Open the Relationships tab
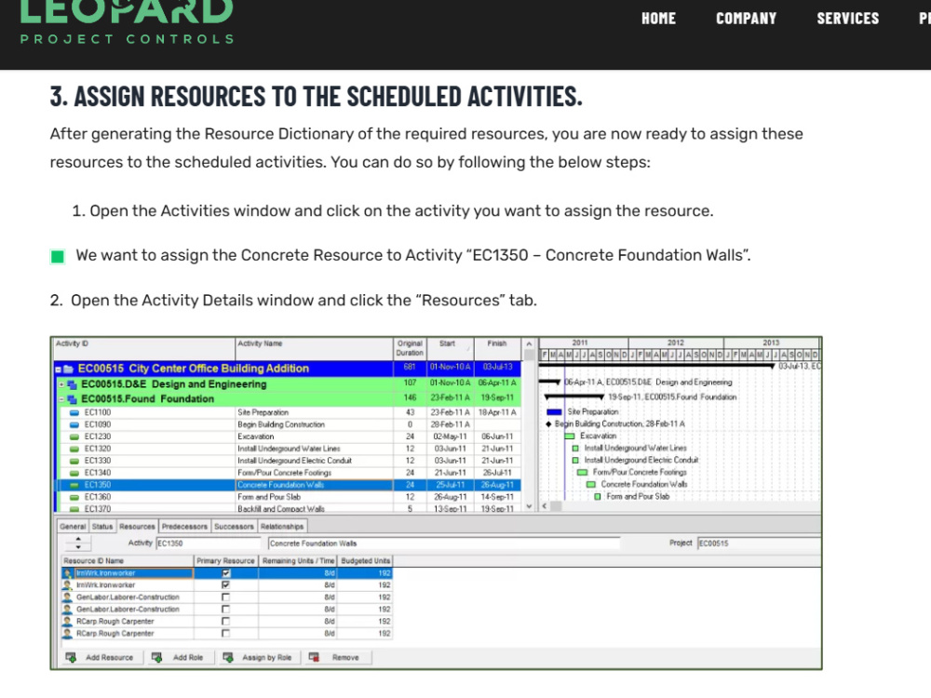 282,527
